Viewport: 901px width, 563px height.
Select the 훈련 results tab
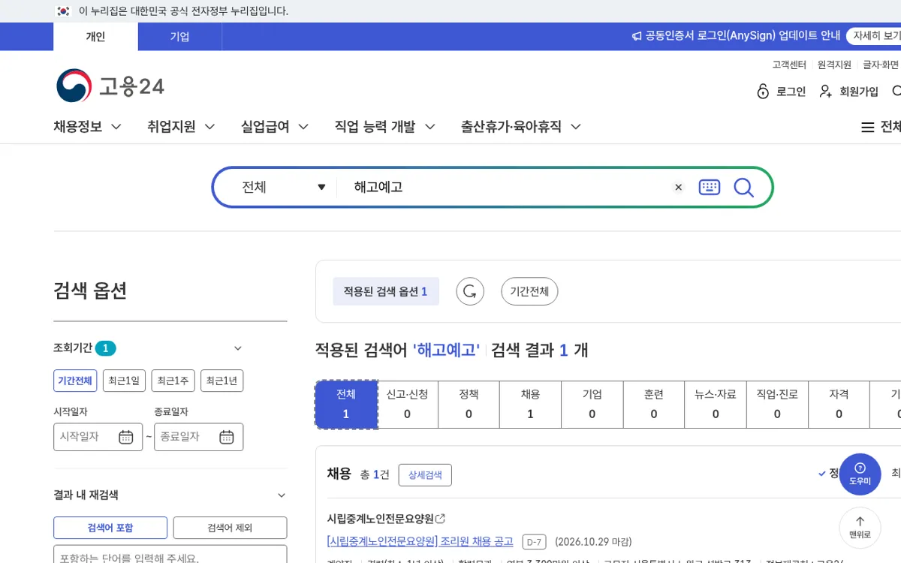(x=654, y=405)
